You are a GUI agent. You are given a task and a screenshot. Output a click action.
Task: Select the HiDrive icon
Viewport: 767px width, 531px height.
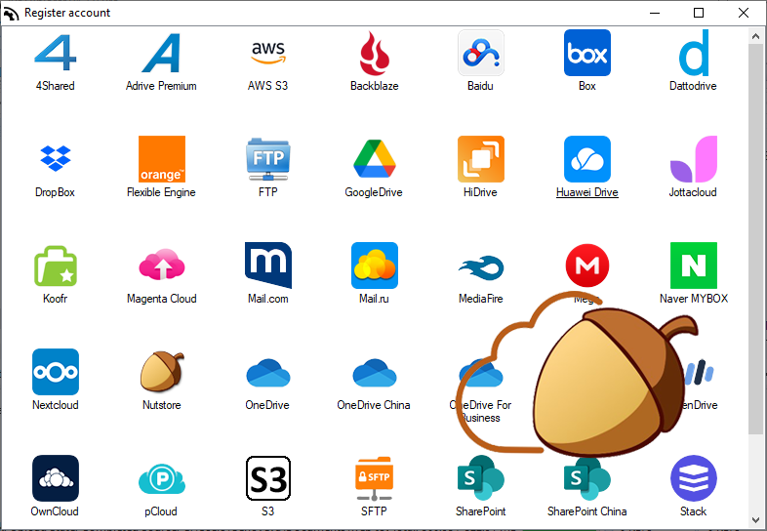point(481,159)
